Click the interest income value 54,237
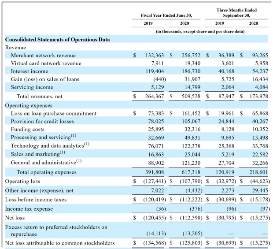The height and width of the screenshot is (249, 273). [x=260, y=71]
